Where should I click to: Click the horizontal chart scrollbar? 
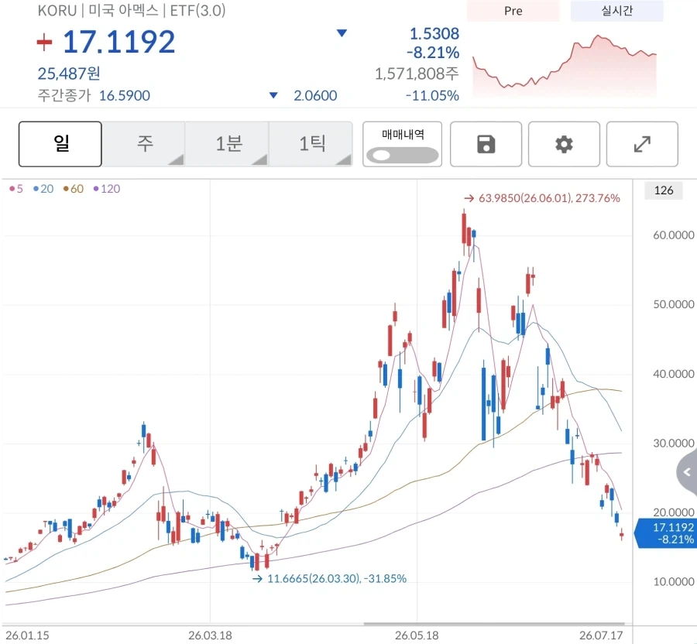[x=494, y=624]
